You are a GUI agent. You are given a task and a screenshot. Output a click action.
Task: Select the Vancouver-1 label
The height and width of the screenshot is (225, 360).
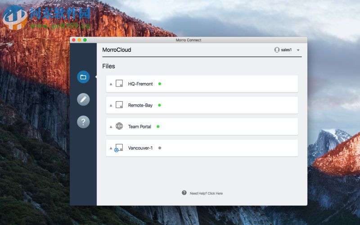pos(140,148)
